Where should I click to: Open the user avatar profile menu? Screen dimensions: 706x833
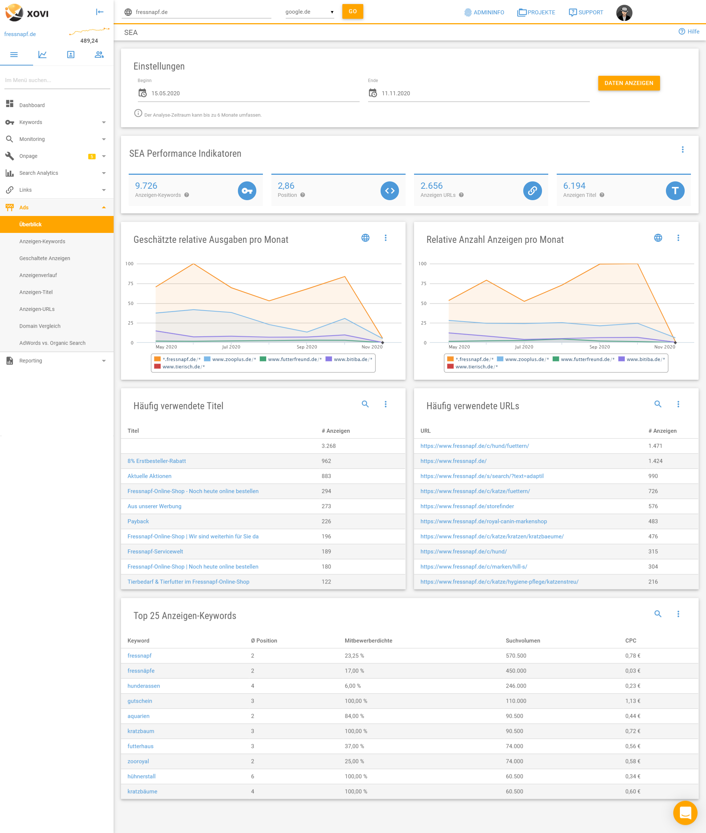coord(624,13)
